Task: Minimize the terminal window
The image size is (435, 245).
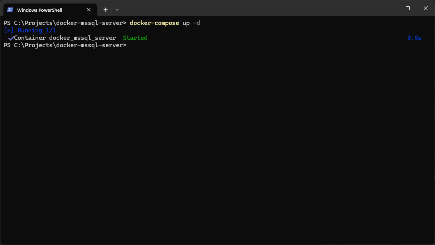Action: point(390,8)
